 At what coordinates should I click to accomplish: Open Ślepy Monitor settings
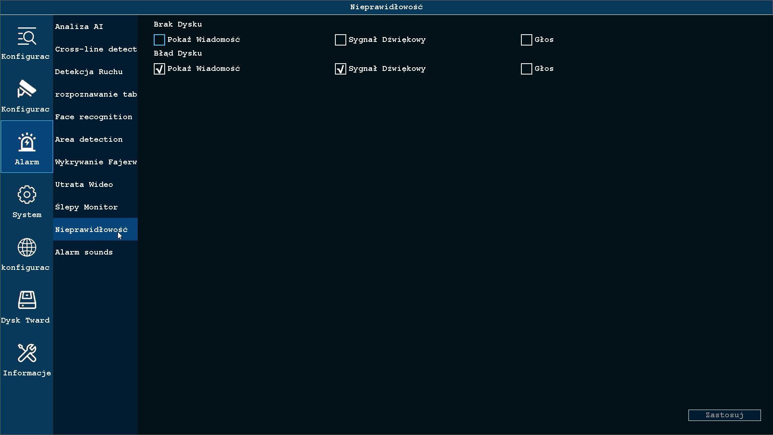[95, 207]
